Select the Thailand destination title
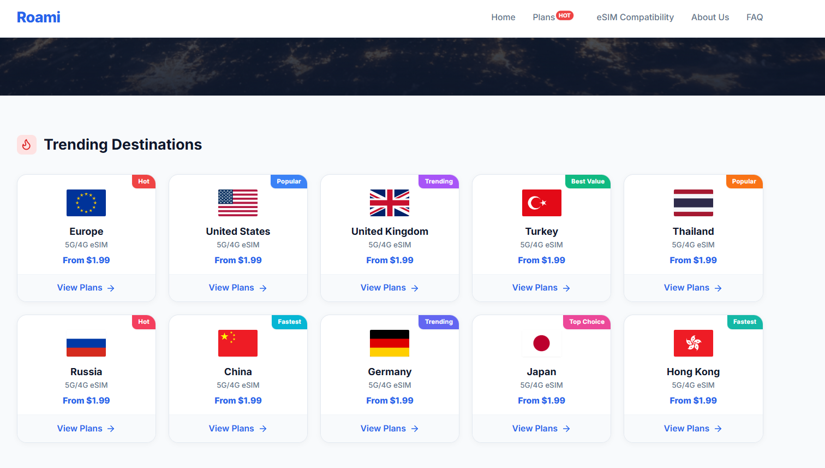The height and width of the screenshot is (468, 825). (x=693, y=232)
